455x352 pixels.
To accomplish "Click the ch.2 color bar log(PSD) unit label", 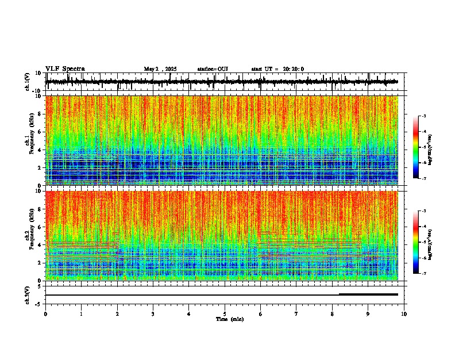I will (x=430, y=245).
